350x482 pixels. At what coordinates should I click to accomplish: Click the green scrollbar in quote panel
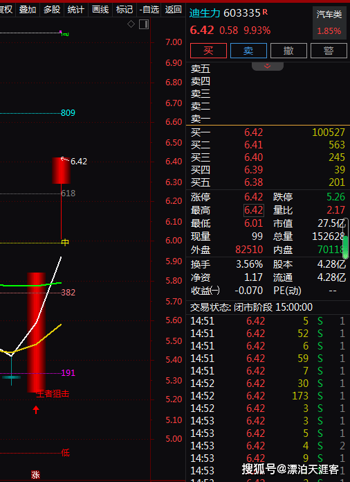(345, 247)
